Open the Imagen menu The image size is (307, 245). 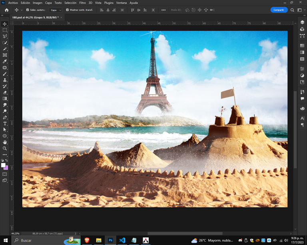[x=38, y=3]
